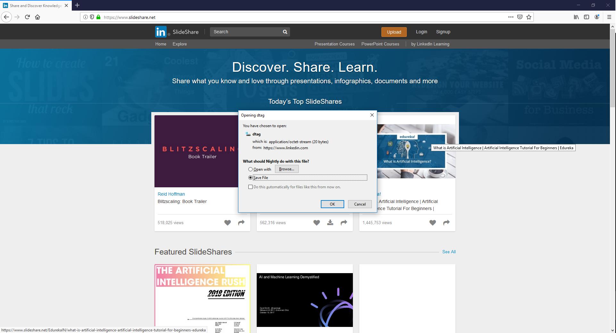Image resolution: width=616 pixels, height=333 pixels.
Task: Click the browser reload icon
Action: click(27, 17)
